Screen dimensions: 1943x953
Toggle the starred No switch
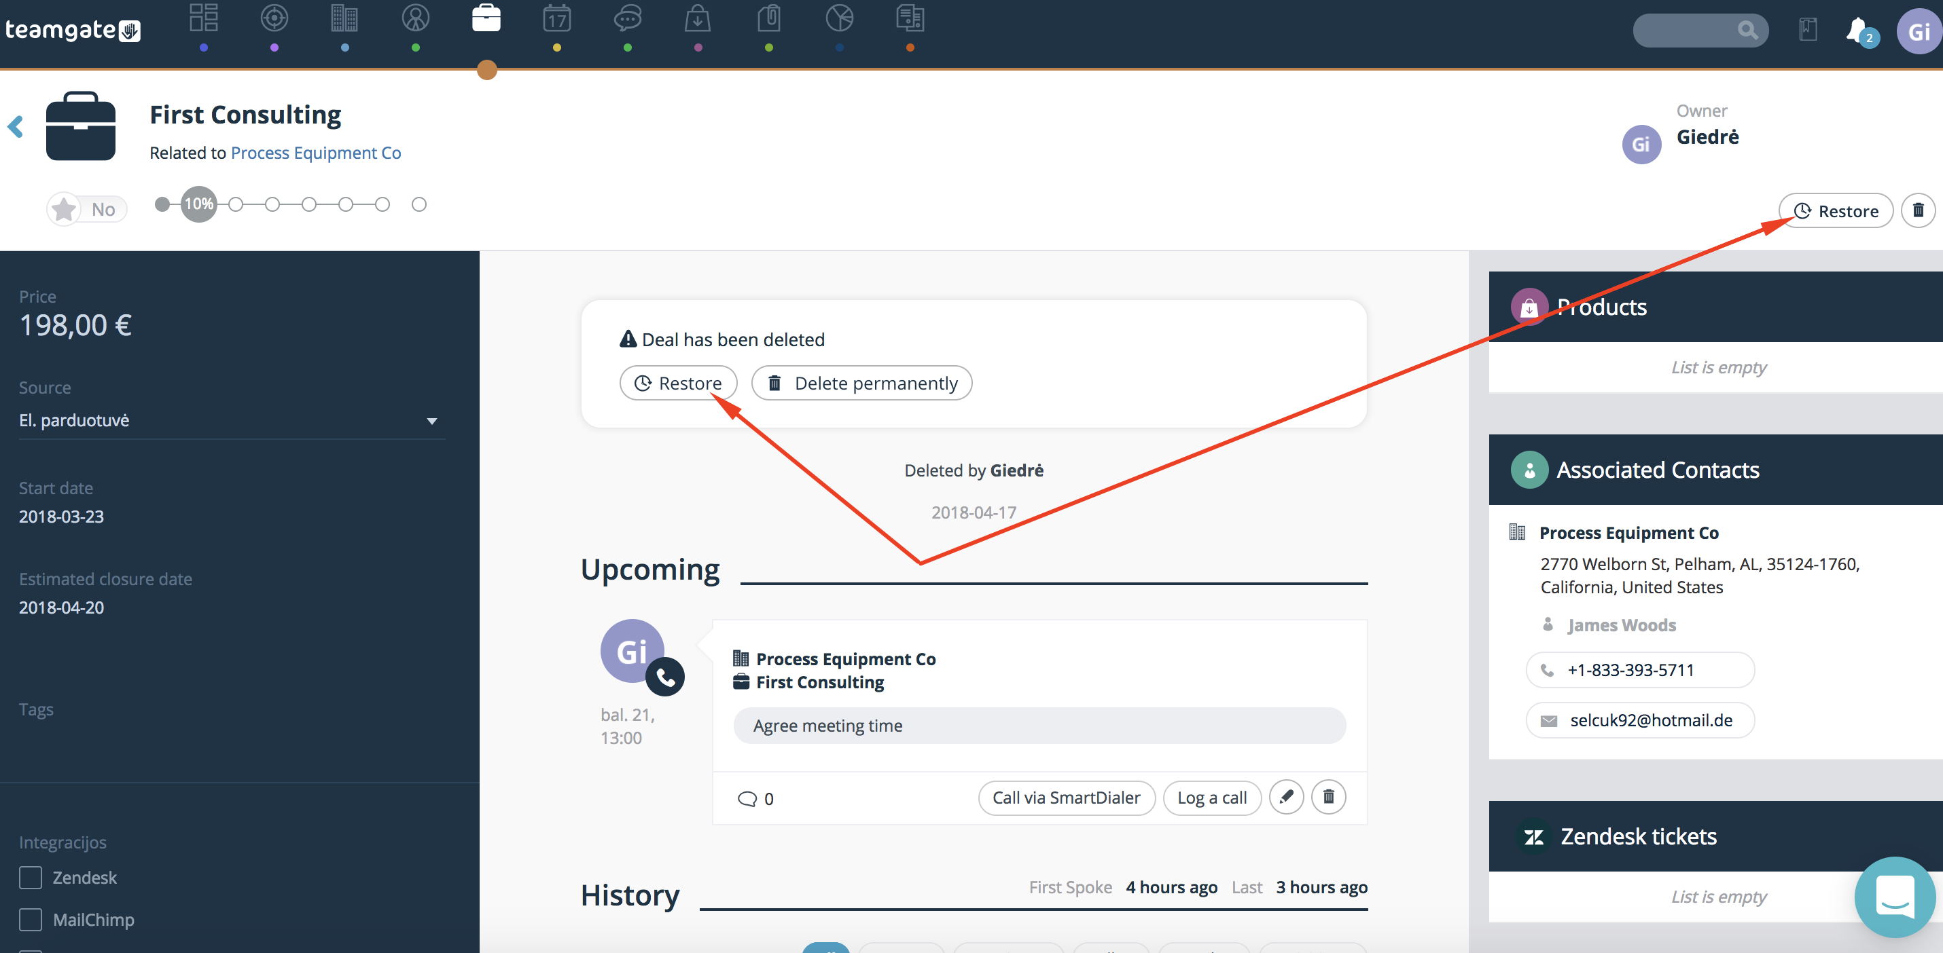click(87, 208)
